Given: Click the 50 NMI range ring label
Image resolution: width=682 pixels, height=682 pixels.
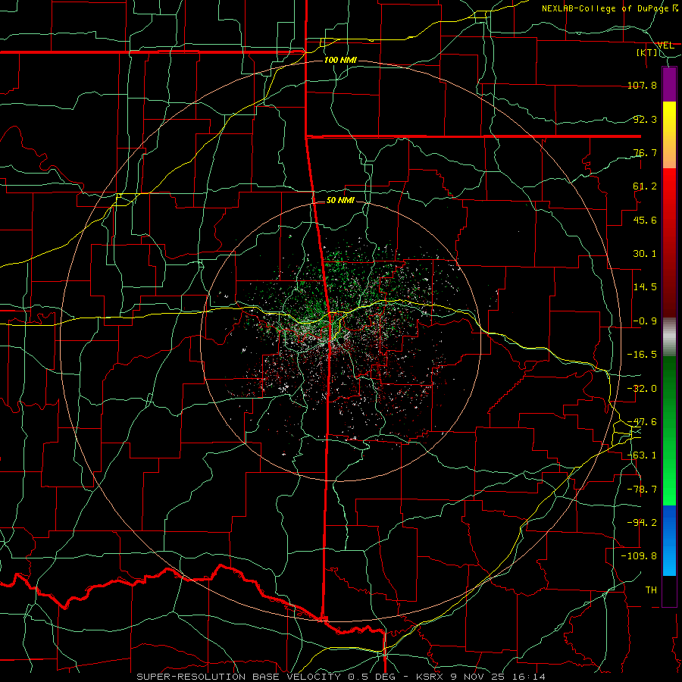Looking at the screenshot, I should coord(340,201).
